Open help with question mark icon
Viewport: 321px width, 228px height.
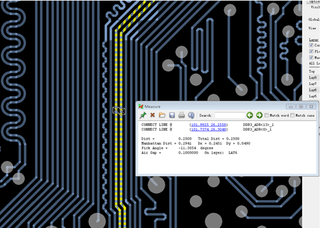click(x=191, y=115)
